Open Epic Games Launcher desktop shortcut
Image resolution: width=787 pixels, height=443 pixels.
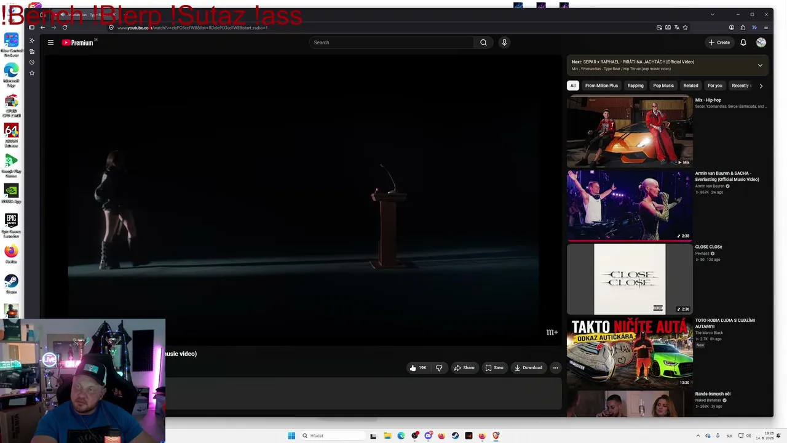pyautogui.click(x=11, y=226)
